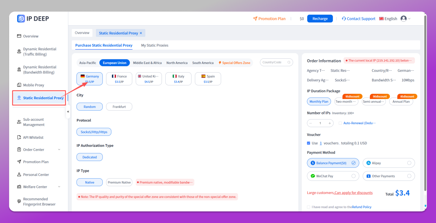Decrease number of IPs with minus button

pyautogui.click(x=311, y=123)
